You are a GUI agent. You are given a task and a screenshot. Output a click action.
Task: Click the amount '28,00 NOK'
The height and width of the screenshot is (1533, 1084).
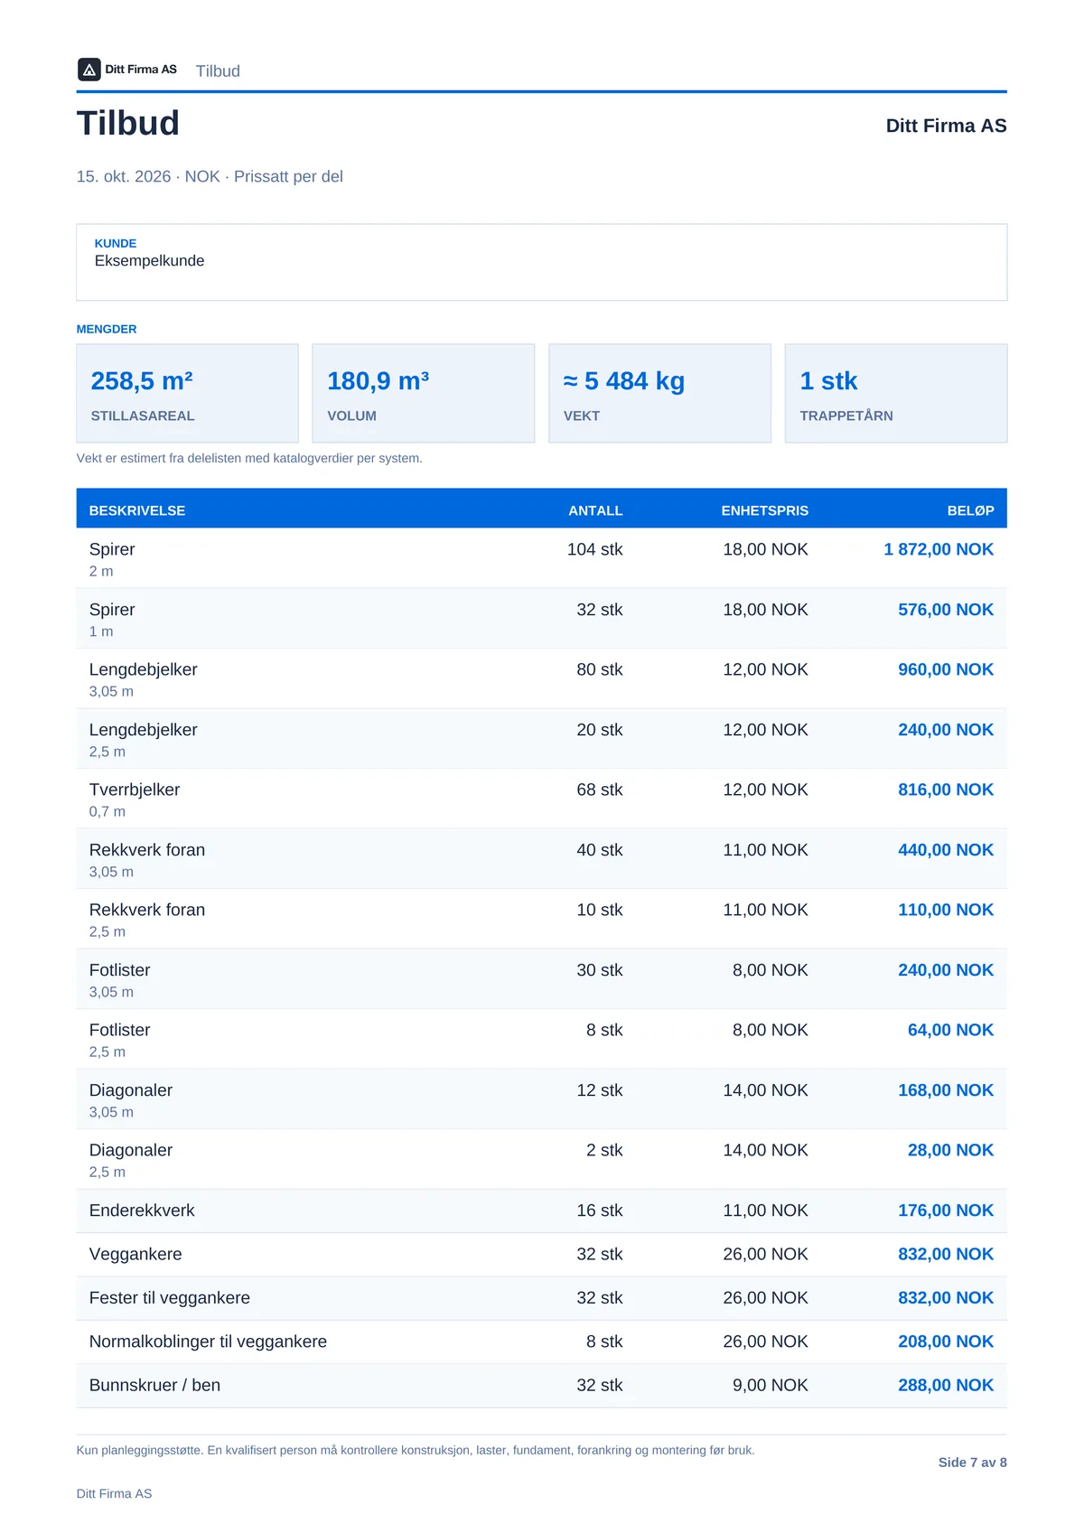pos(950,1150)
